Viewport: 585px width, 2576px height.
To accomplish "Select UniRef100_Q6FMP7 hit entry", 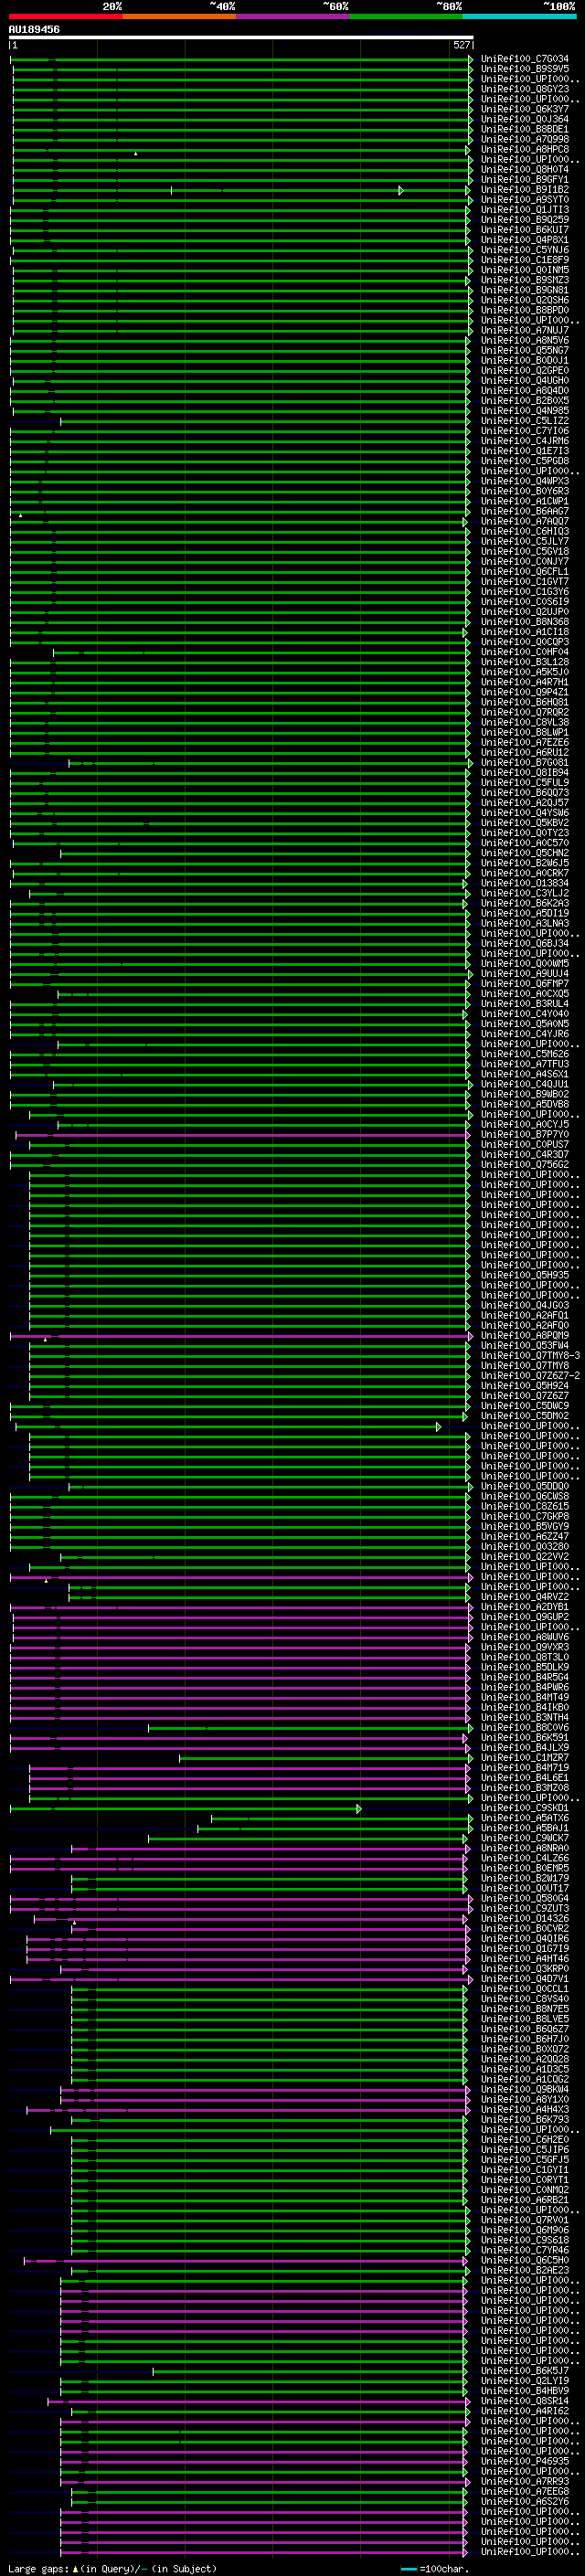I will tap(525, 984).
